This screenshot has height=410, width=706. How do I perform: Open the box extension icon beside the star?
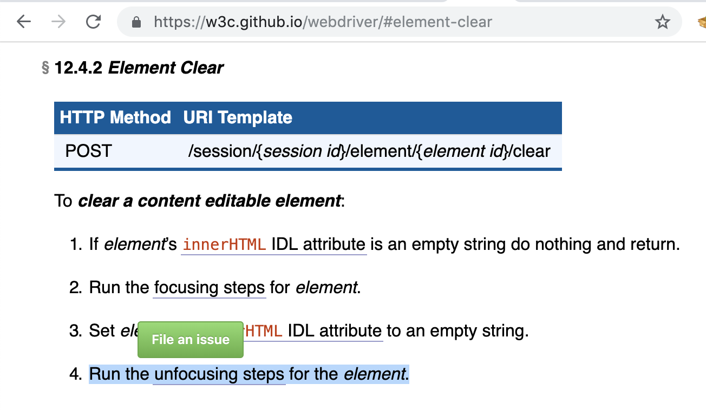(x=702, y=22)
